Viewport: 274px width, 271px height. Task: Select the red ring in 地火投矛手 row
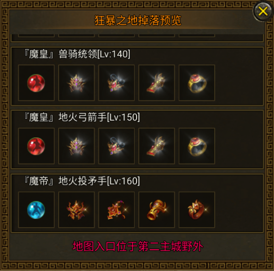click(197, 210)
